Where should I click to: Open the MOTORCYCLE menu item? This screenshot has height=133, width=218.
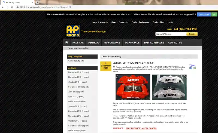pyautogui.click(x=132, y=43)
